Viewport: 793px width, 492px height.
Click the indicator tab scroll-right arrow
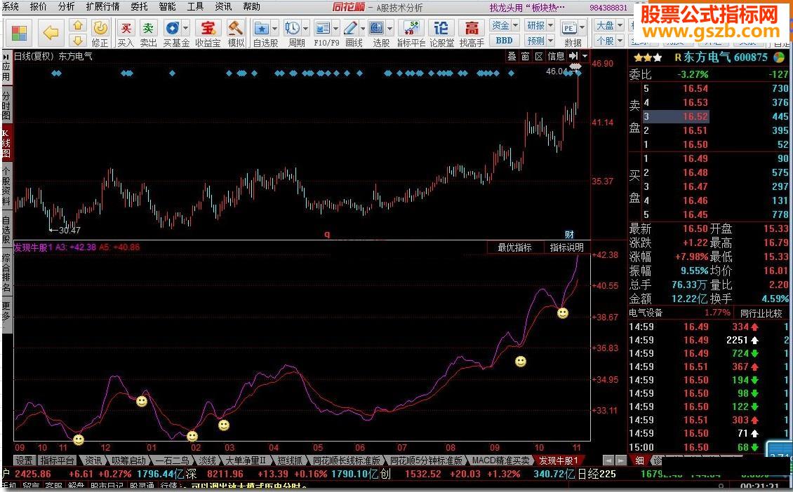[x=620, y=460]
